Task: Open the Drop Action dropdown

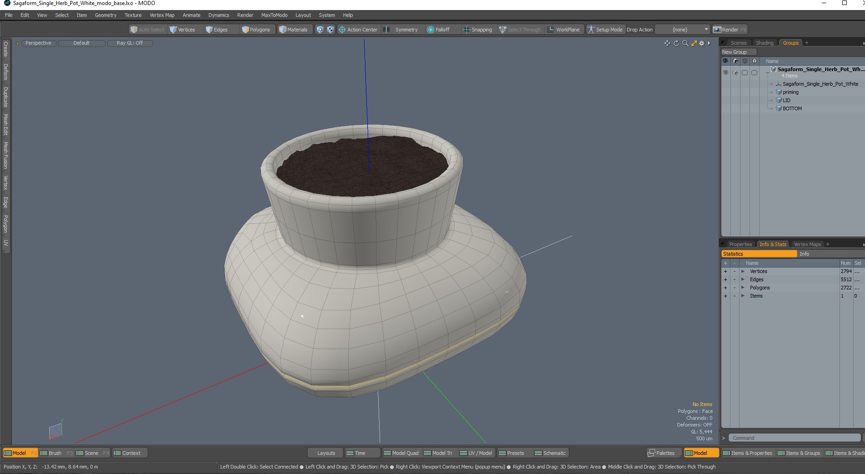Action: (683, 30)
